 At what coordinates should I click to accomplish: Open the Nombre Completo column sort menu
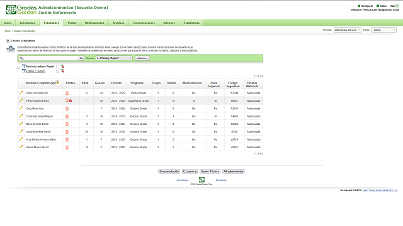click(57, 82)
